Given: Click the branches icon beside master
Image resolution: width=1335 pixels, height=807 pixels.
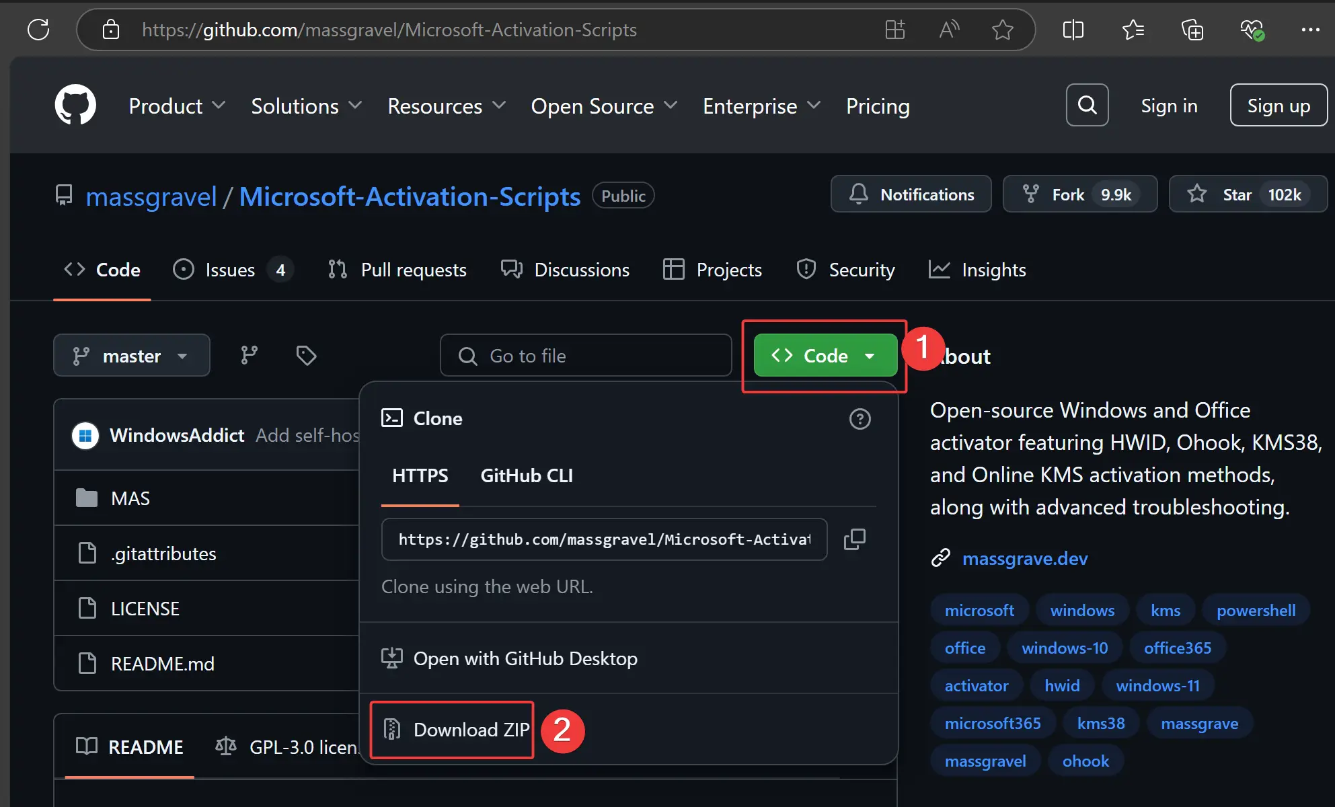Looking at the screenshot, I should point(250,355).
